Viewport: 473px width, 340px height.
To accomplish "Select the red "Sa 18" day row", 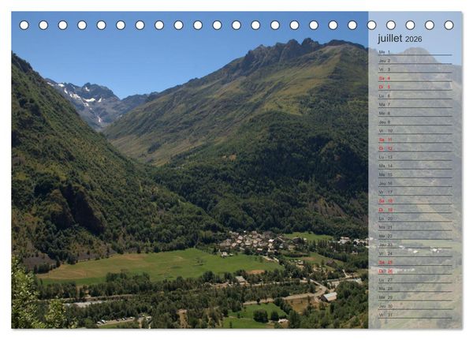I will point(415,201).
